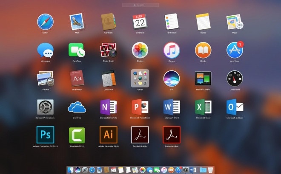Launch Microsoft PowerPoint
The image size is (281, 174).
140,107
